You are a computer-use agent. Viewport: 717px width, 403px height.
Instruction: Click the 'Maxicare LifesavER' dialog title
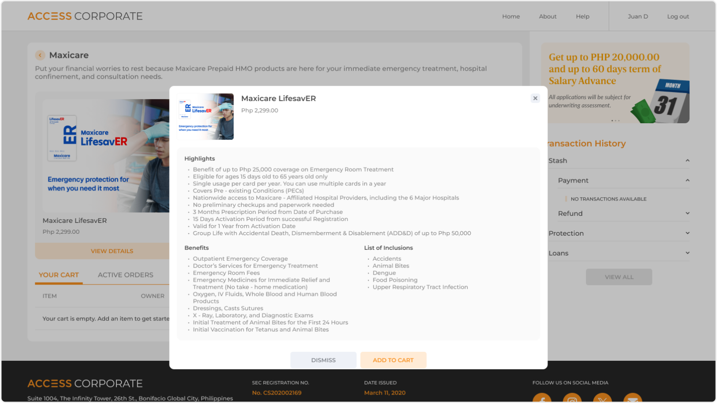[x=278, y=99]
